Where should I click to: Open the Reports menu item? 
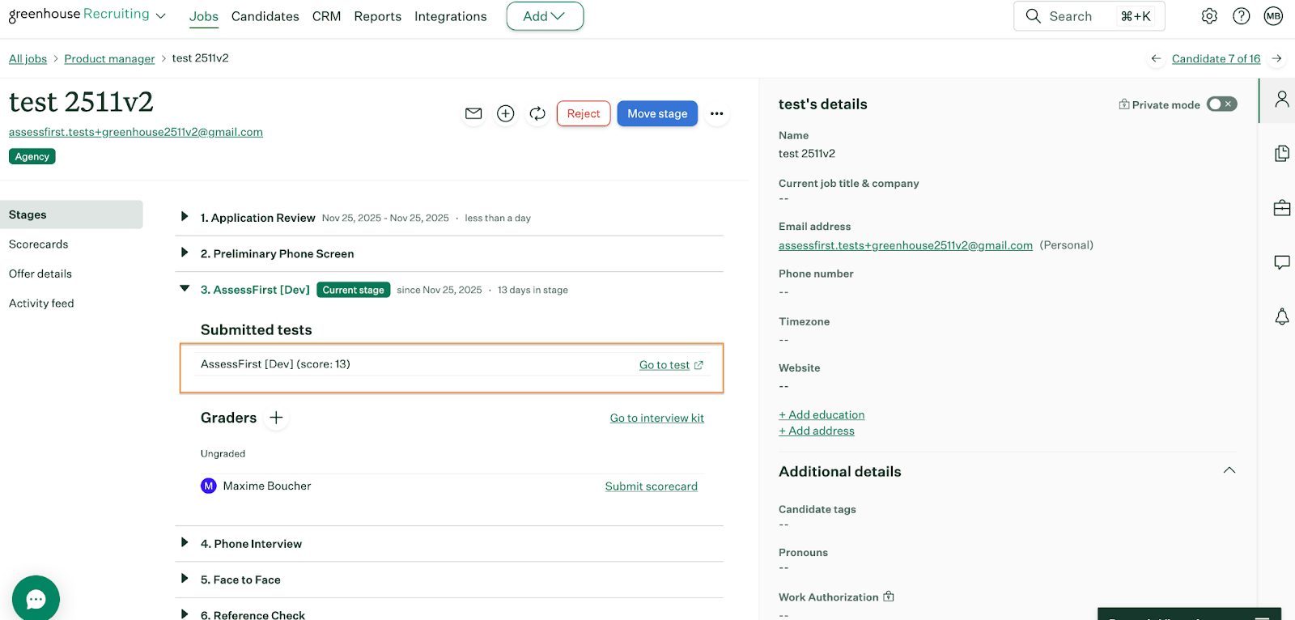coord(377,16)
